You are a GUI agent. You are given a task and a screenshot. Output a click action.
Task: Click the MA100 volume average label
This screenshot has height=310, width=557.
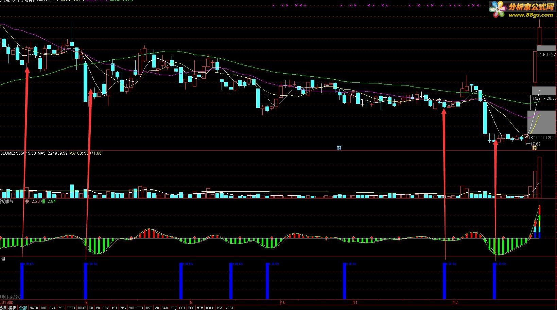(x=85, y=153)
